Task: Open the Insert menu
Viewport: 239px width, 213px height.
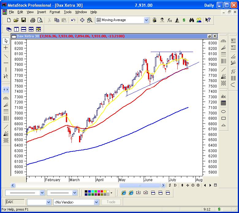Action: tap(41, 12)
